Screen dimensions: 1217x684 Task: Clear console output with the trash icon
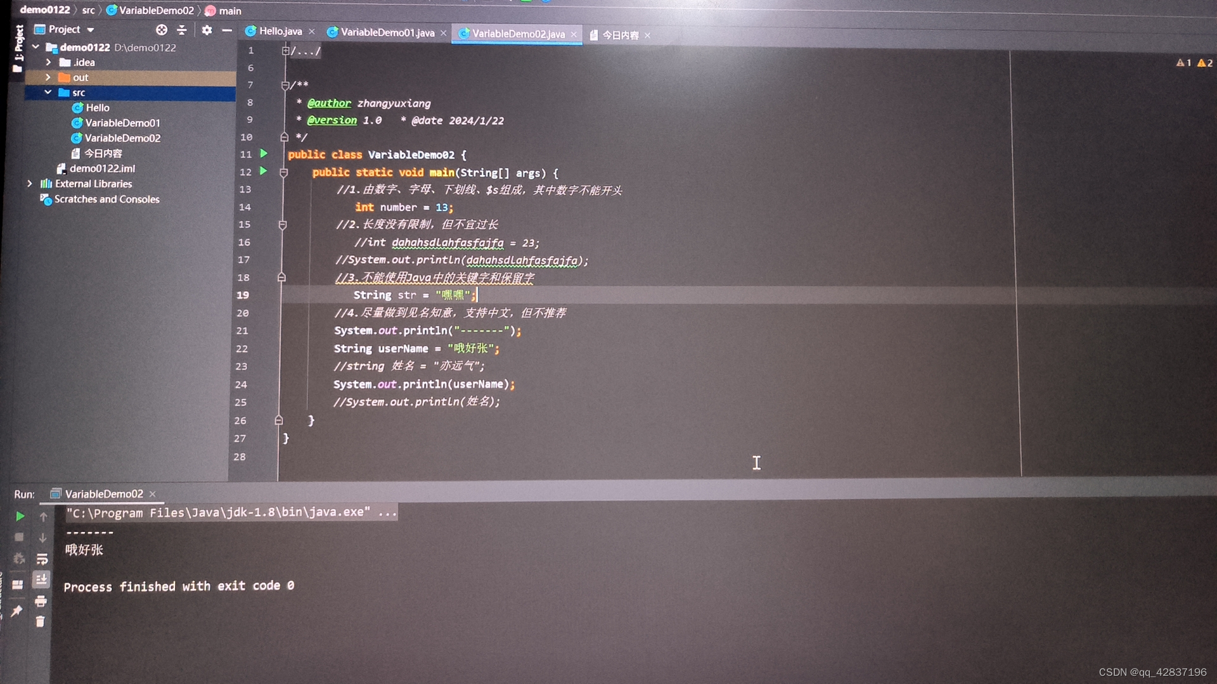coord(40,622)
